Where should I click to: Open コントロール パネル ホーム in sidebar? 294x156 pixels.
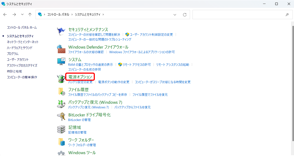[22, 27]
